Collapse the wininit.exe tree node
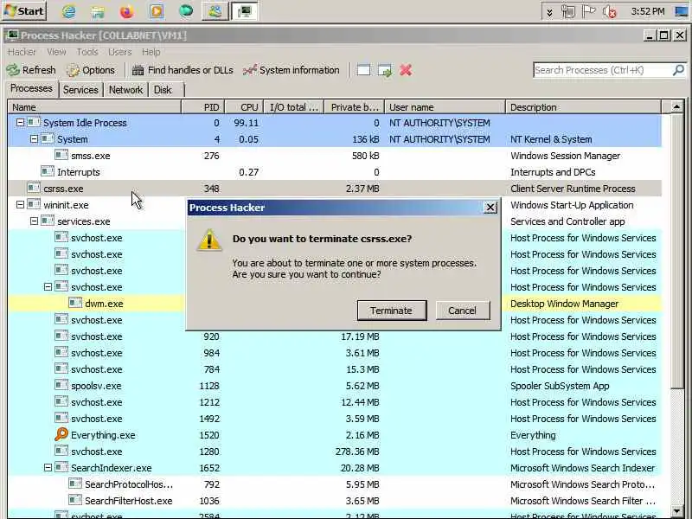This screenshot has width=692, height=519. tap(20, 205)
